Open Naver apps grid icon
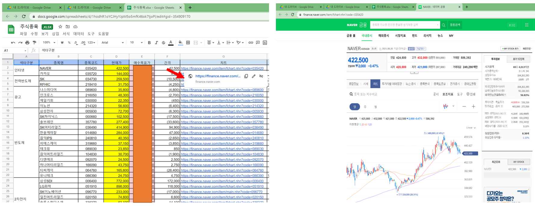Screen dimensions: 535x206 527,25
